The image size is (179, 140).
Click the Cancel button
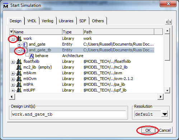(x=165, y=130)
